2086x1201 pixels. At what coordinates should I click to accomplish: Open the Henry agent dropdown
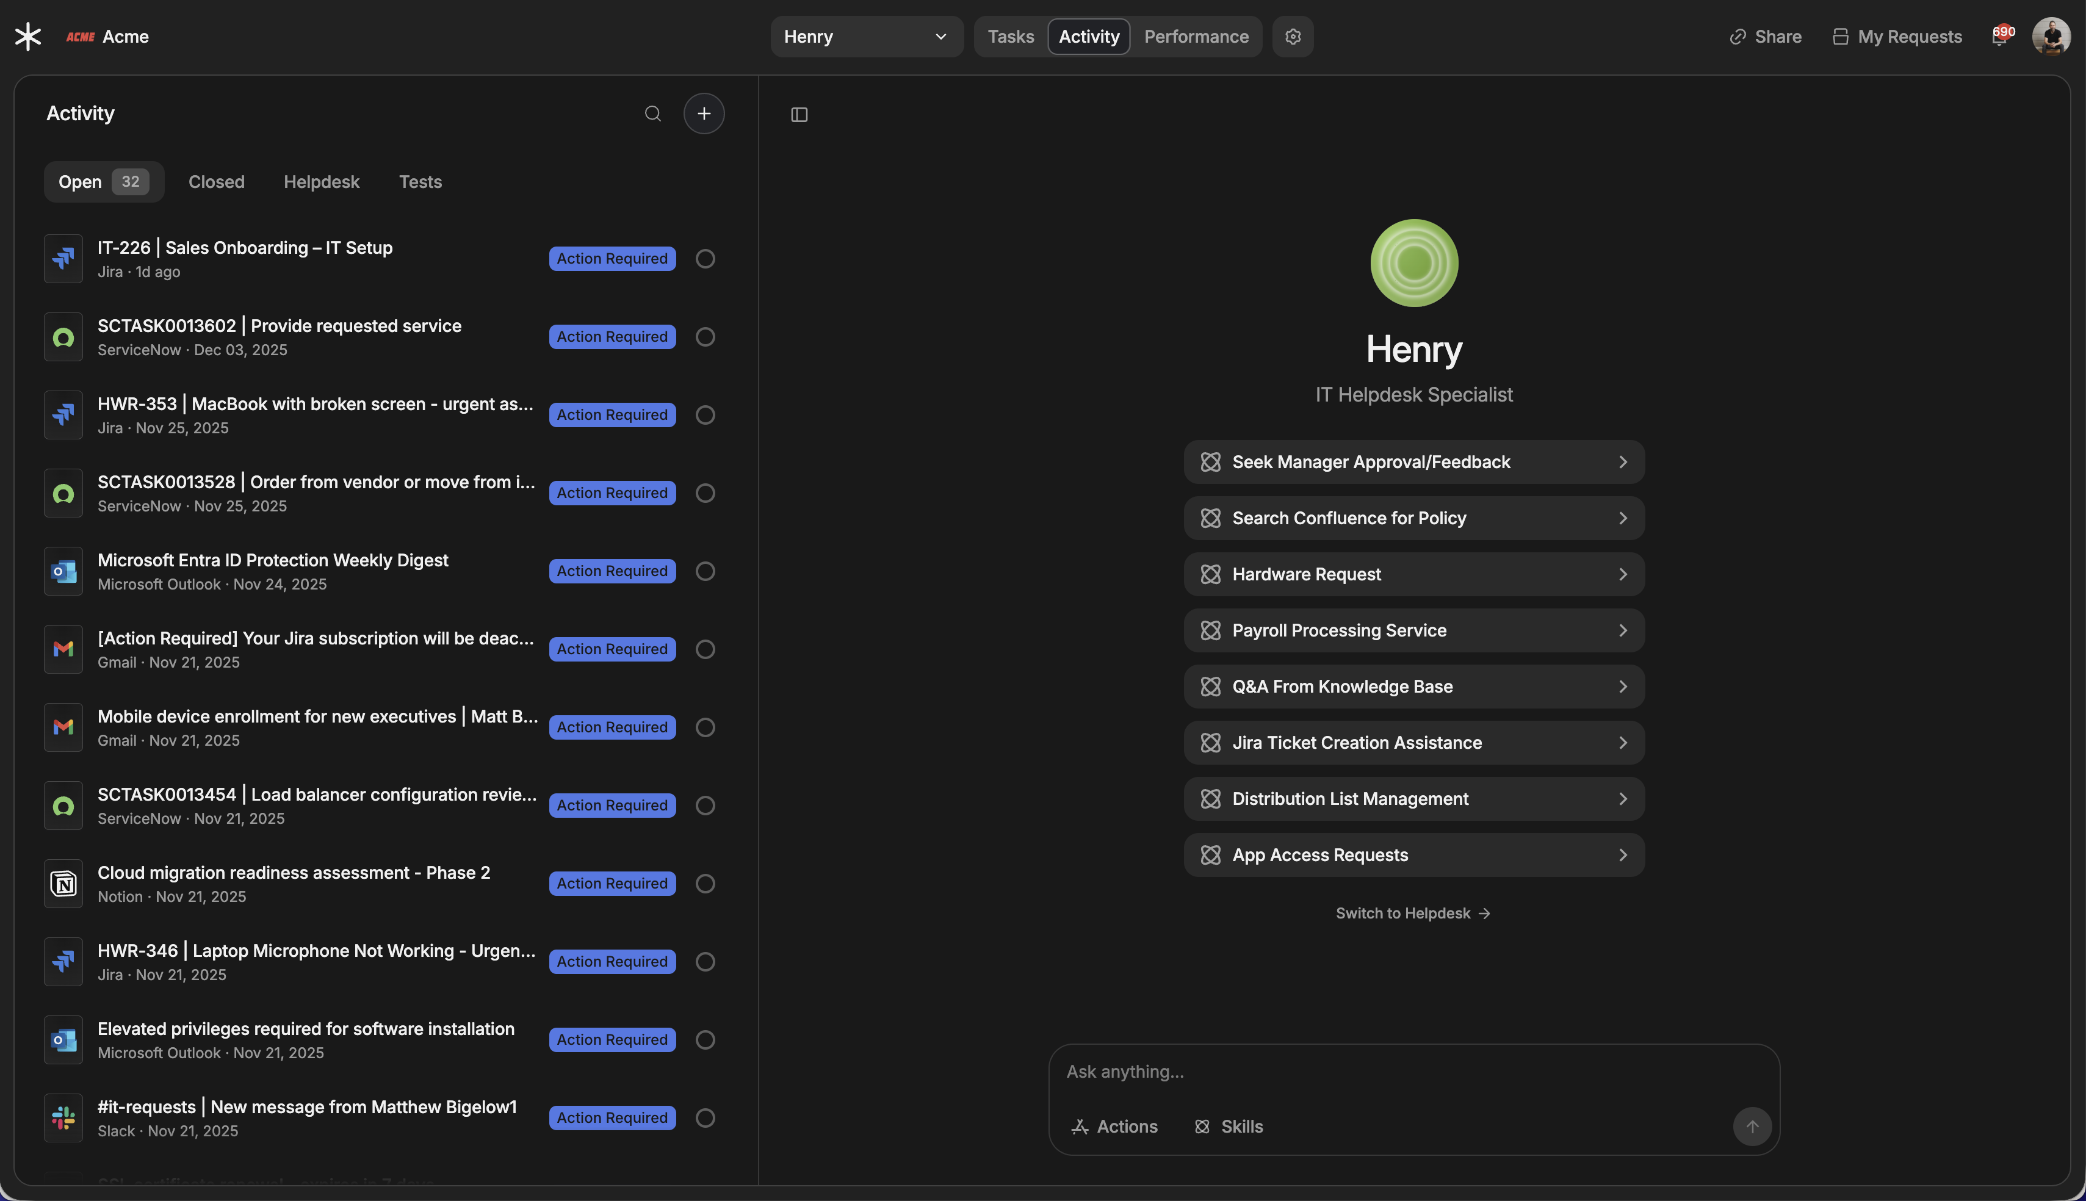tap(866, 36)
